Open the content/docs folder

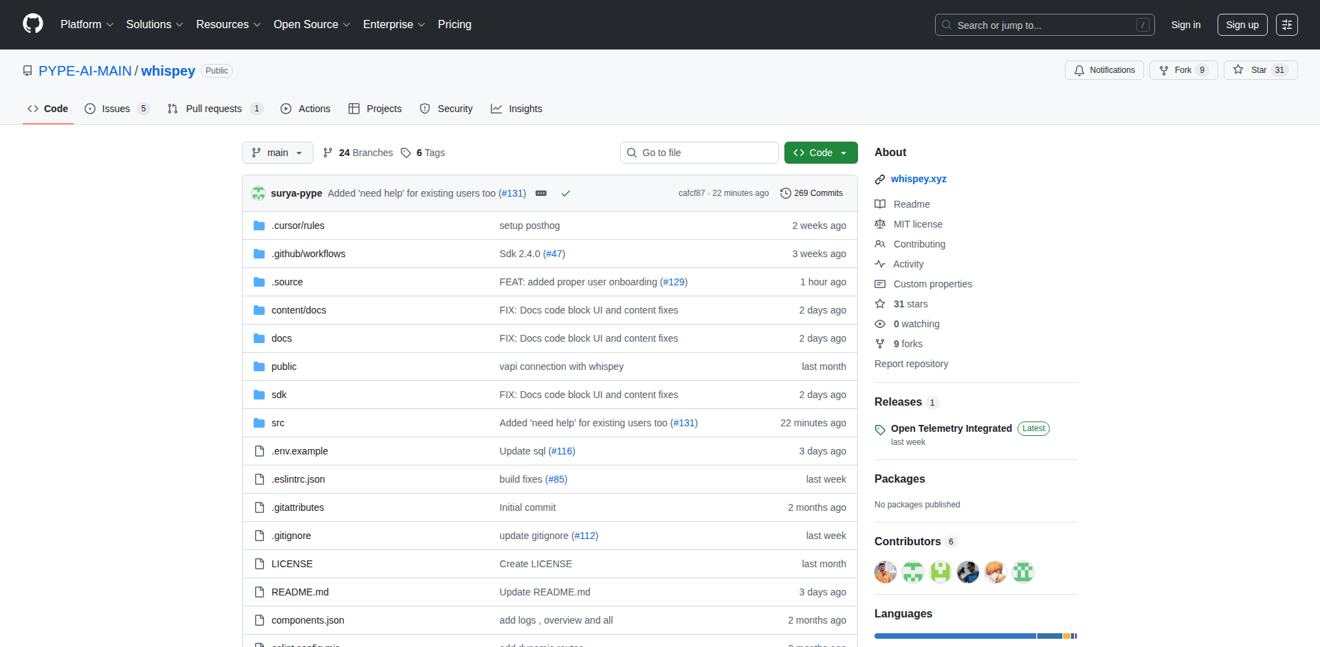click(299, 310)
